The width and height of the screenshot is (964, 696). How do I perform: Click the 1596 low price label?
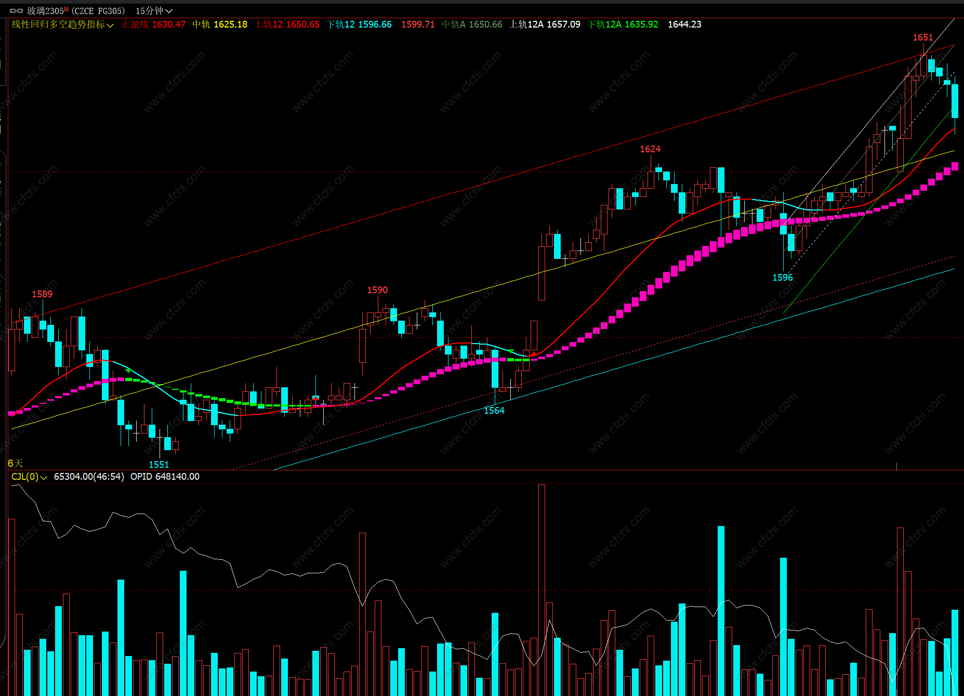click(783, 278)
